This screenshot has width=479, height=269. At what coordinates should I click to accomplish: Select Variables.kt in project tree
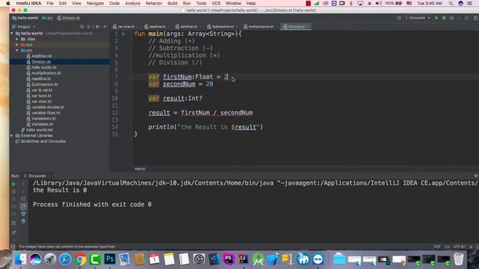(42, 124)
